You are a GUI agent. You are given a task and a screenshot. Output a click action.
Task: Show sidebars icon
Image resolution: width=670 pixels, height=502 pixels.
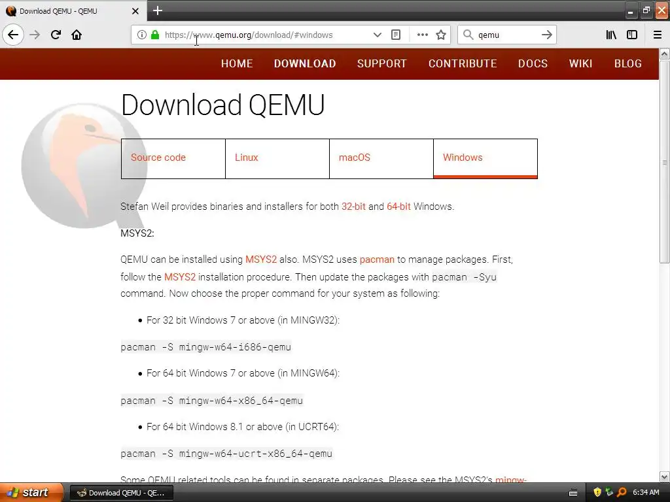click(x=632, y=35)
